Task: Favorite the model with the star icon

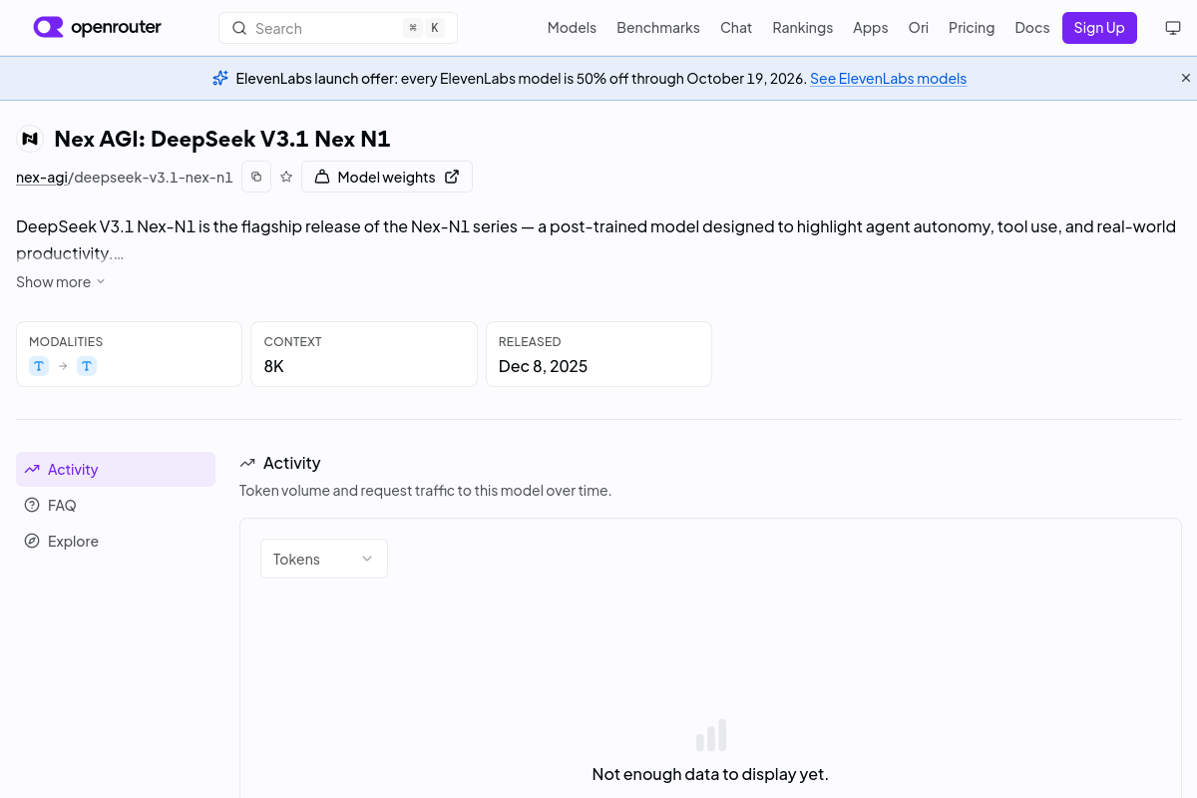Action: (x=286, y=177)
